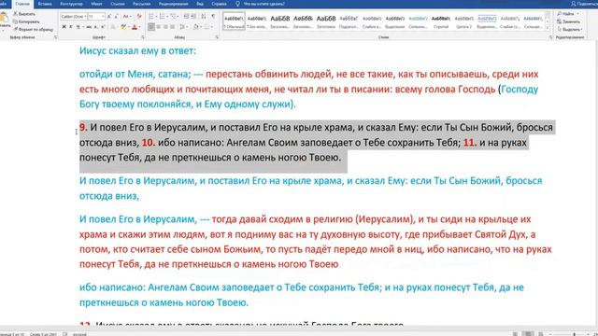Adjust the zoom slider in status bar
The image size is (598, 336).
575,334
